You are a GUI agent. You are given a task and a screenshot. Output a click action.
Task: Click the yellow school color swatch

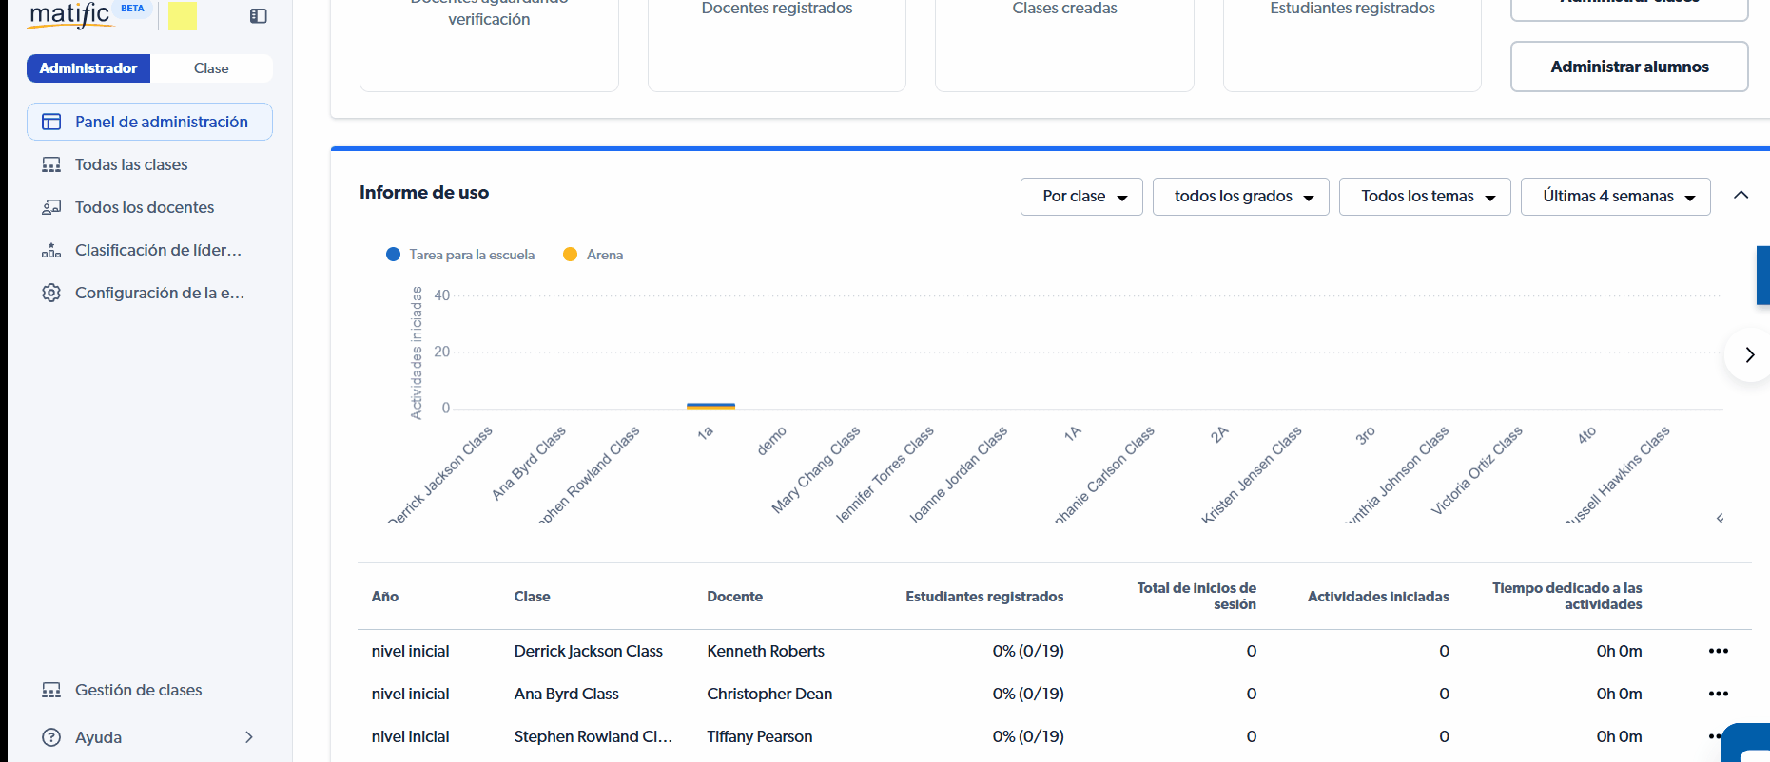[x=183, y=15]
